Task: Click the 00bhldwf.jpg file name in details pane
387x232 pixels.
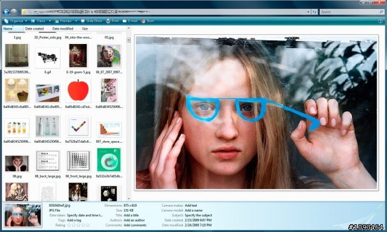Action: tap(59, 205)
